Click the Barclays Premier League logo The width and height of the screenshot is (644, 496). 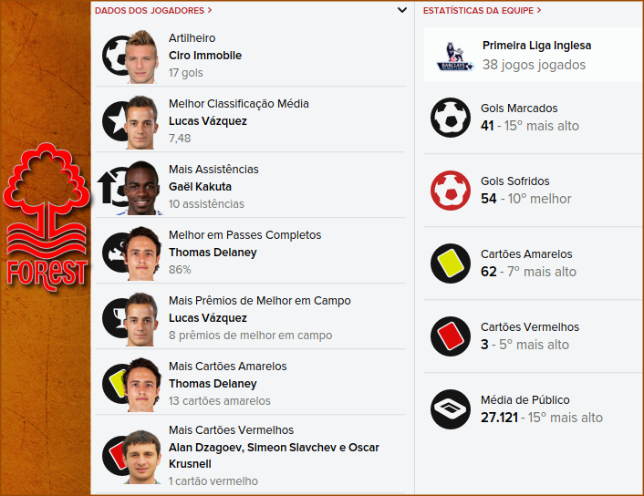click(x=454, y=56)
